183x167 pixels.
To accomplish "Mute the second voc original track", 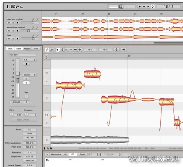I will tap(9, 31).
